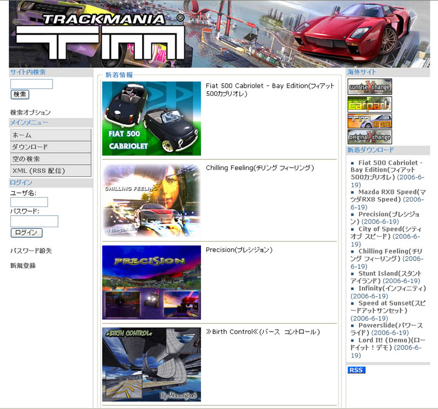Click the TM Skin Center banner

(x=370, y=121)
